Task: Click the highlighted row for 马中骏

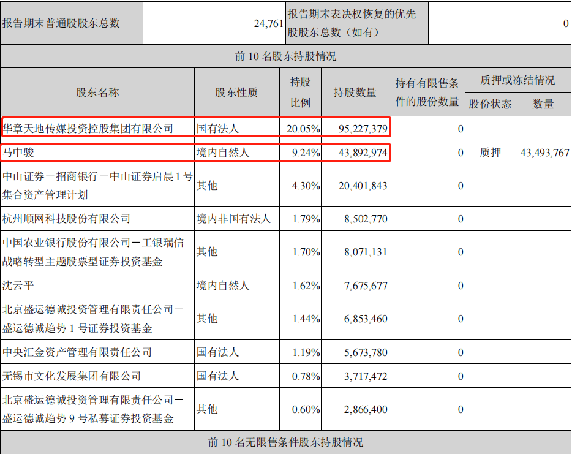Action: pos(184,153)
